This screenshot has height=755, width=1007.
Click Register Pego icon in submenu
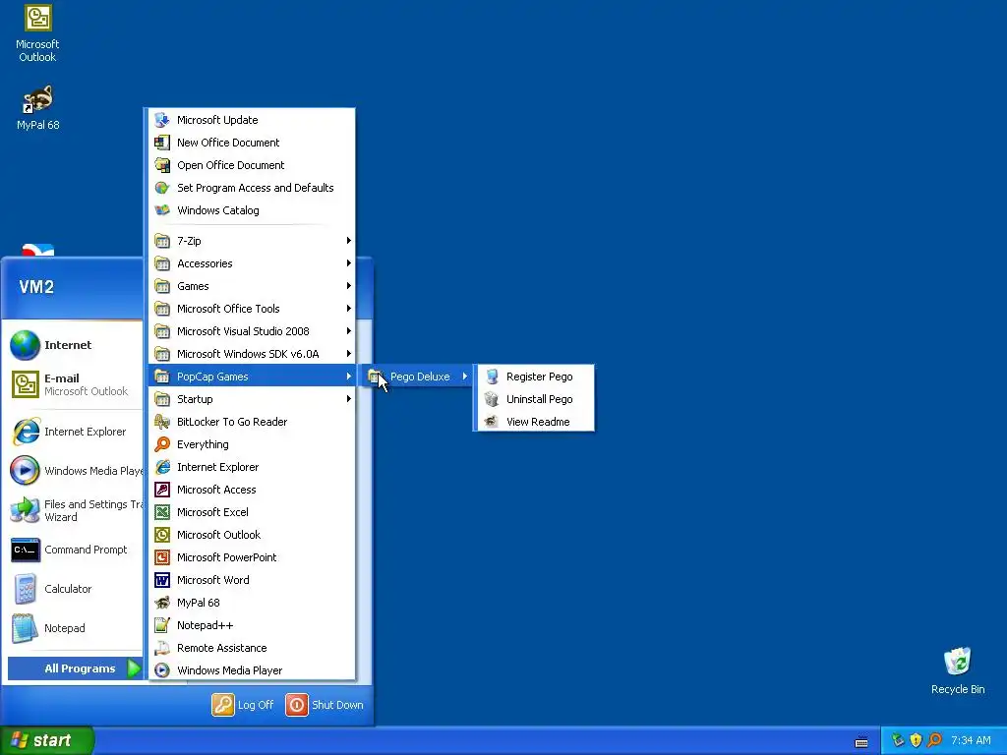[492, 377]
